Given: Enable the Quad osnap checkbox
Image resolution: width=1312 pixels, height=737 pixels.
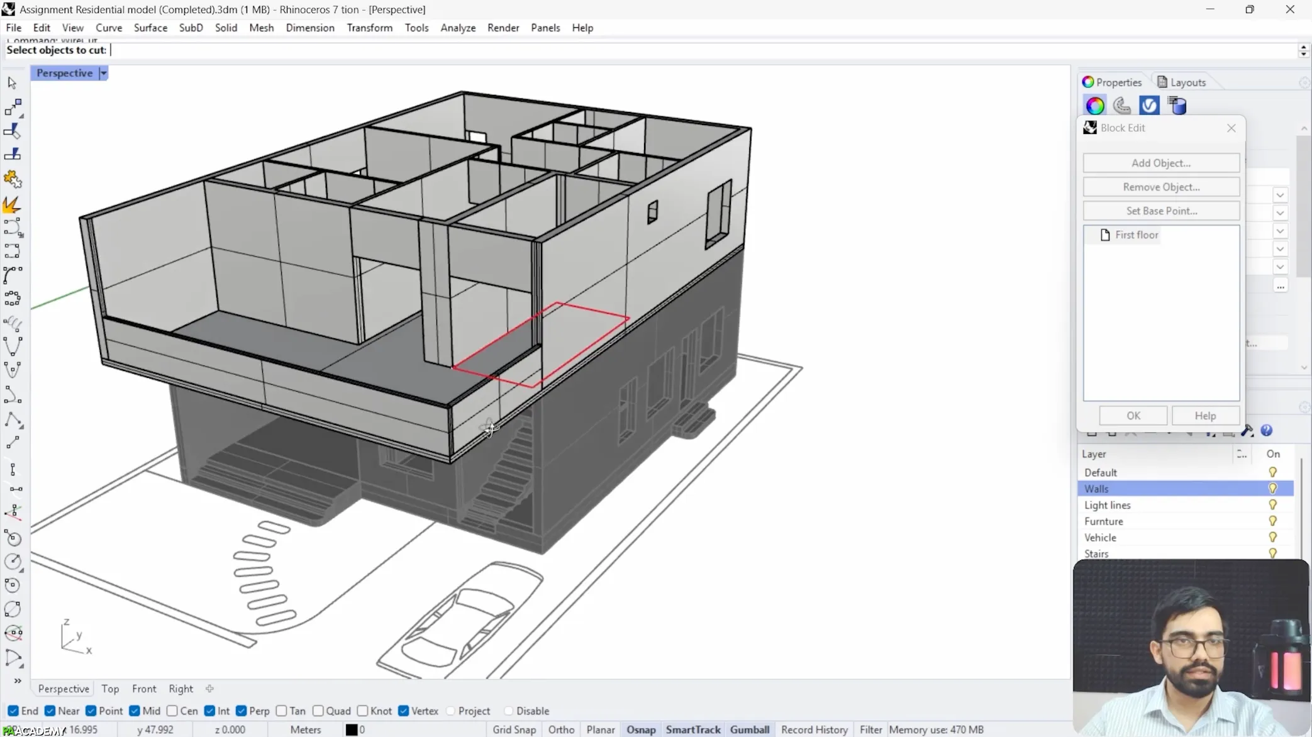Looking at the screenshot, I should 318,711.
